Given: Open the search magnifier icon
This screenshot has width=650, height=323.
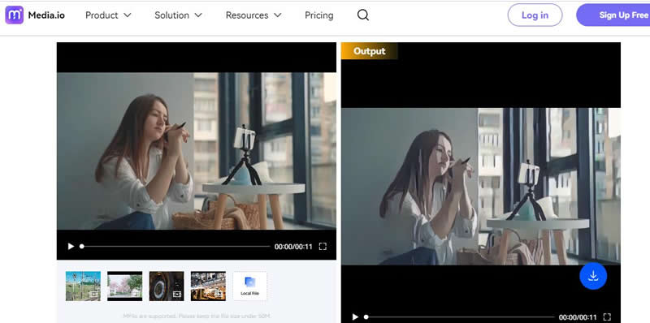Looking at the screenshot, I should pos(362,15).
